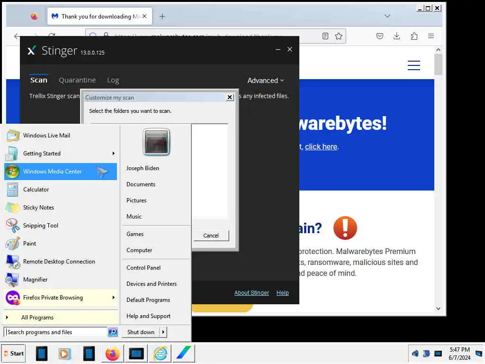The image size is (485, 364).
Task: Open the list all tabs chevron in Firefox
Action: [387, 16]
